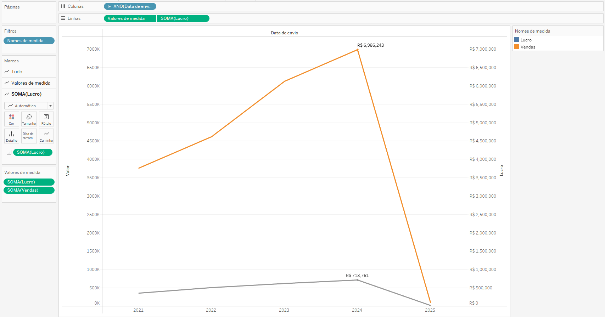Select the Tudo marks card
This screenshot has width=605, height=317.
tap(17, 72)
